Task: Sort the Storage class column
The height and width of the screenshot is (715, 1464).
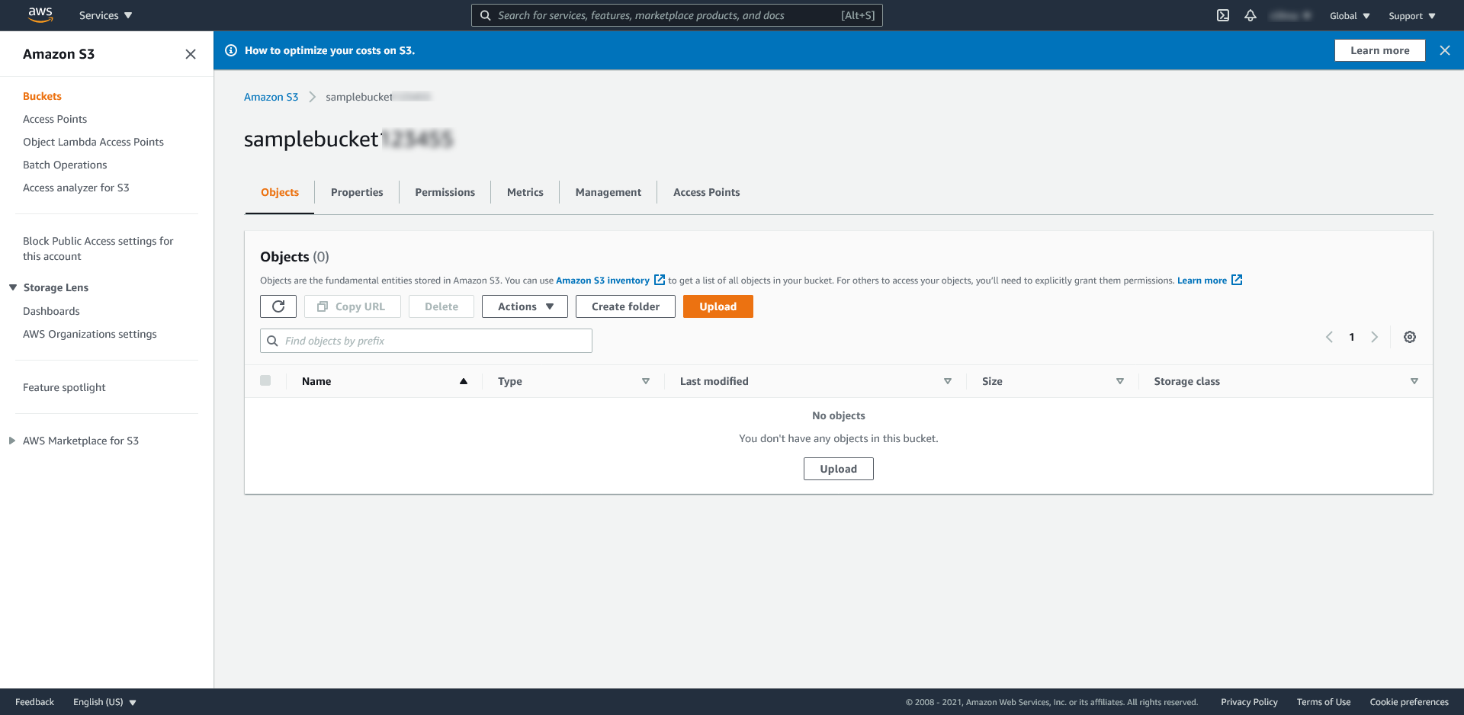Action: pyautogui.click(x=1414, y=381)
